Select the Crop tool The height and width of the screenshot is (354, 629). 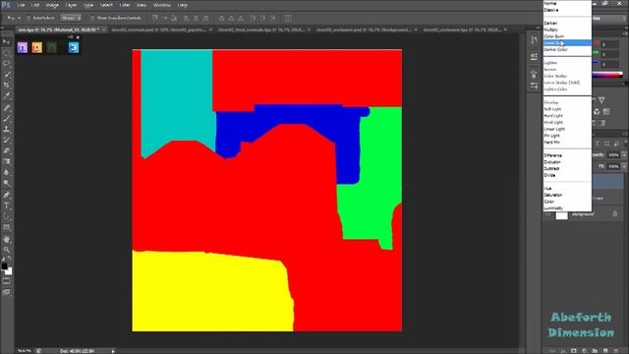7,86
